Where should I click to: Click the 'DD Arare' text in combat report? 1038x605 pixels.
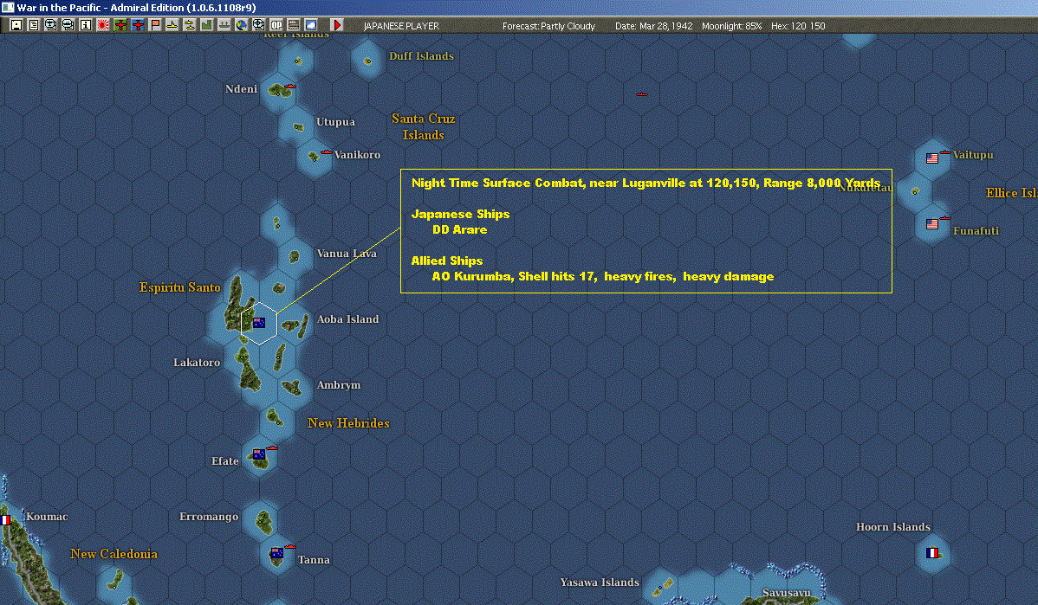pos(459,229)
